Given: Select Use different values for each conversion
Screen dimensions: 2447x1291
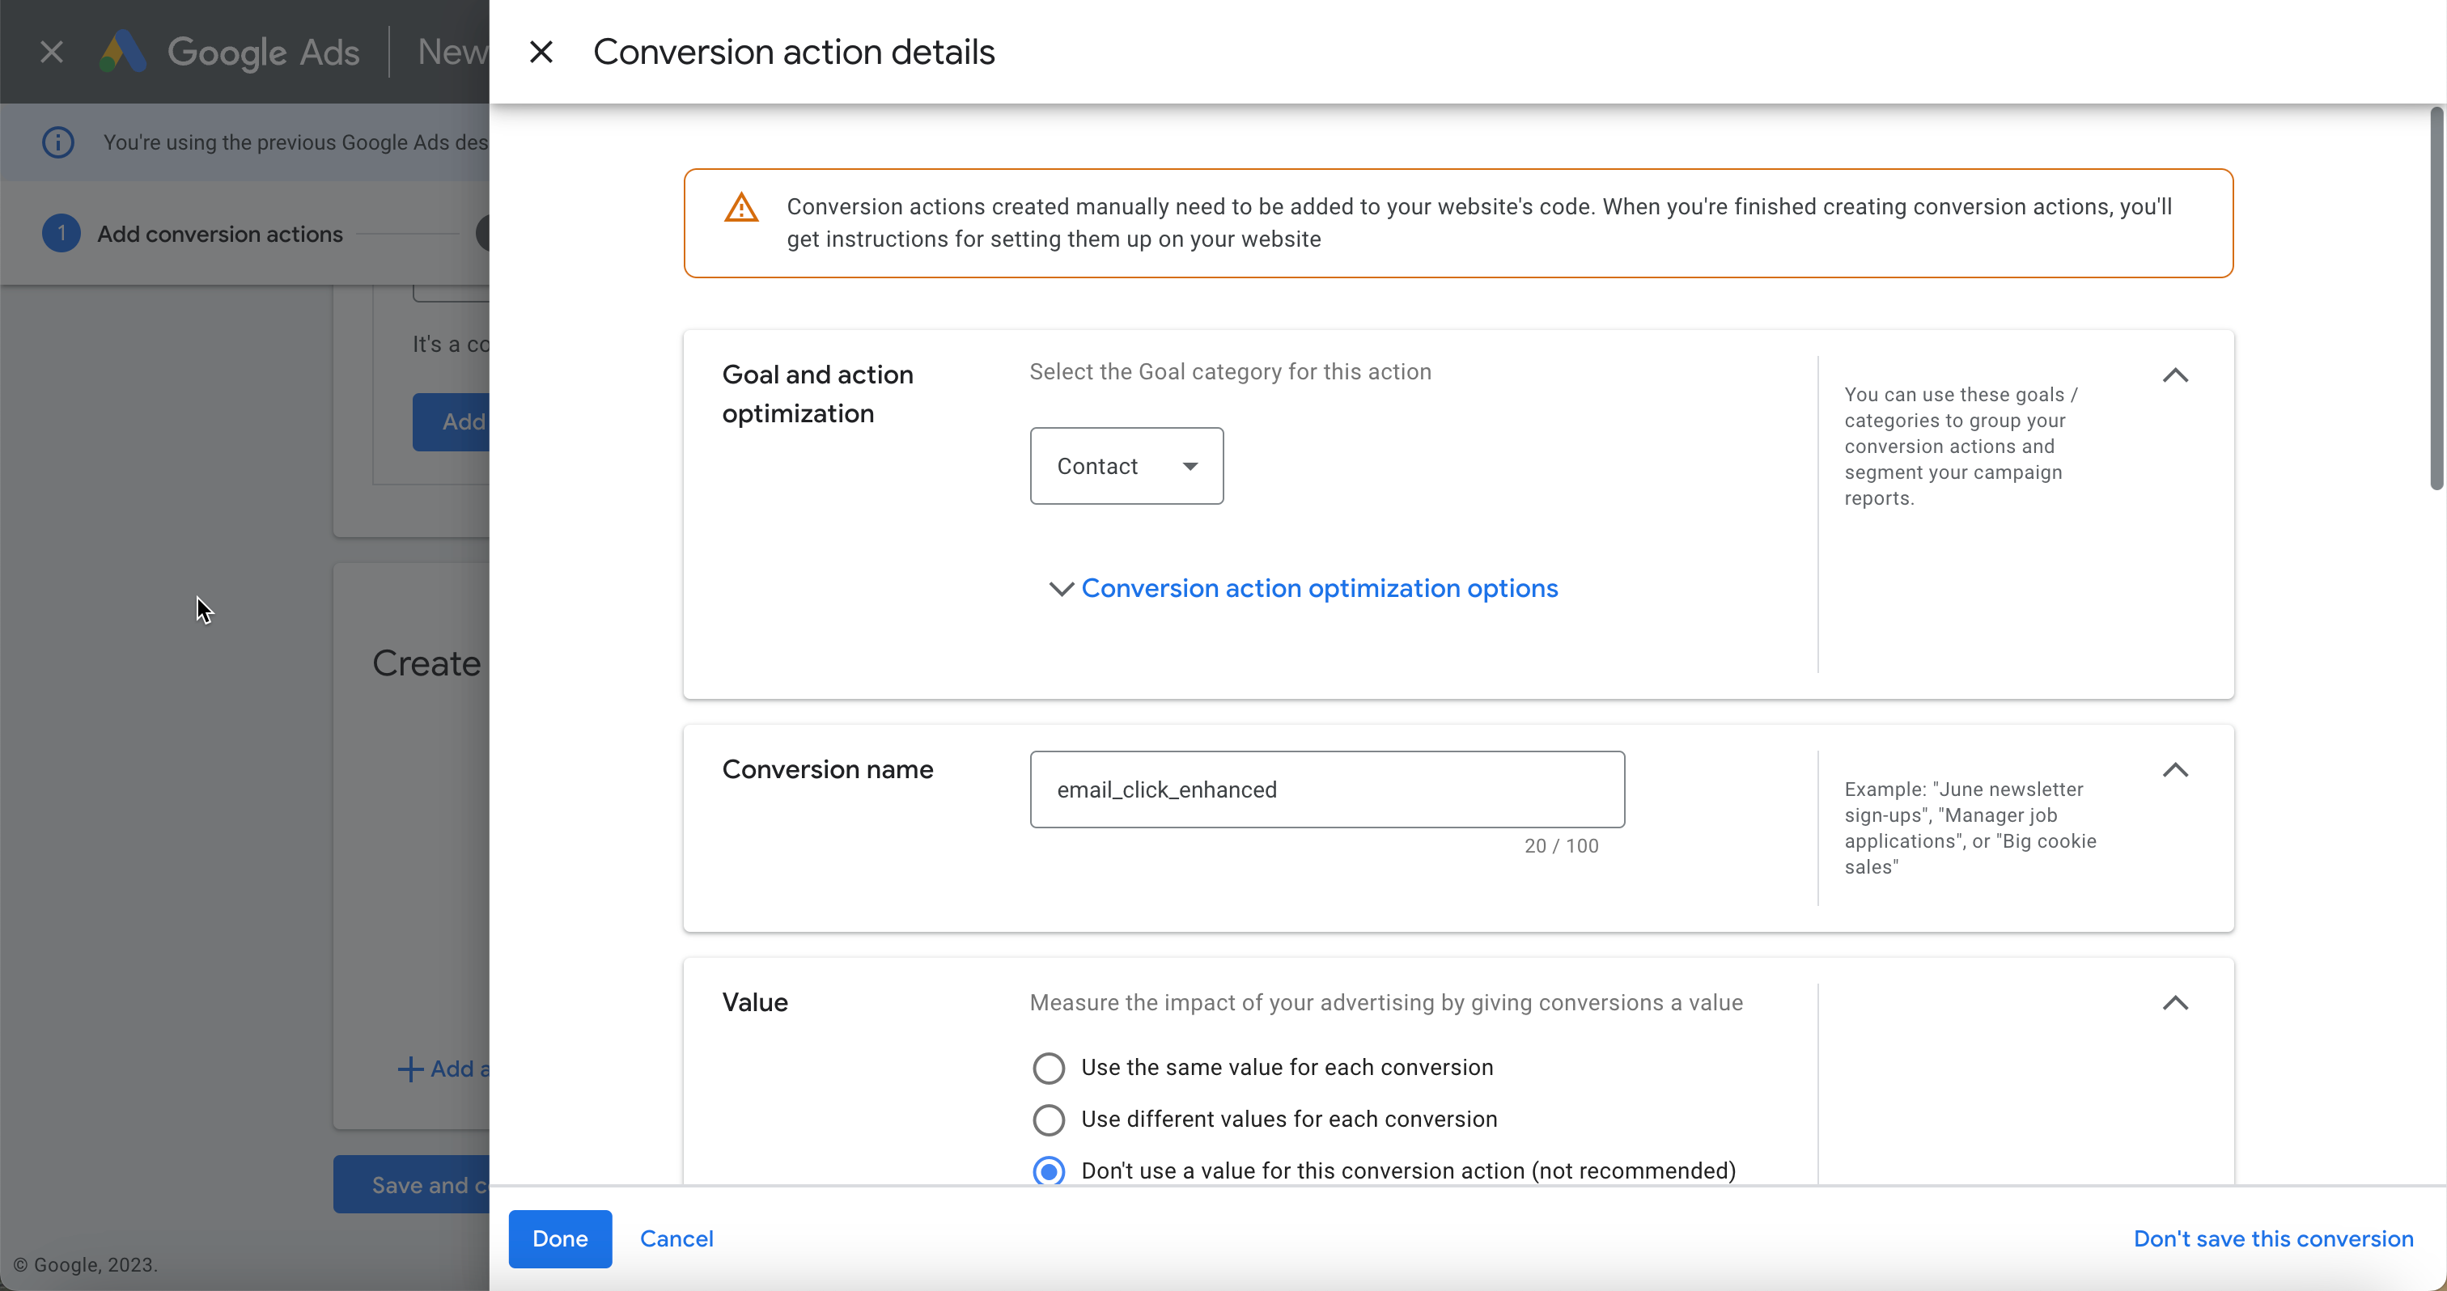Looking at the screenshot, I should click(x=1049, y=1120).
